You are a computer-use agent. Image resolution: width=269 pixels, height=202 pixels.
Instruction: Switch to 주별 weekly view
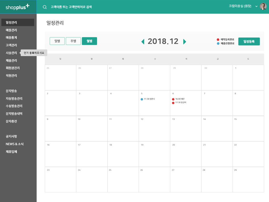[x=73, y=41]
